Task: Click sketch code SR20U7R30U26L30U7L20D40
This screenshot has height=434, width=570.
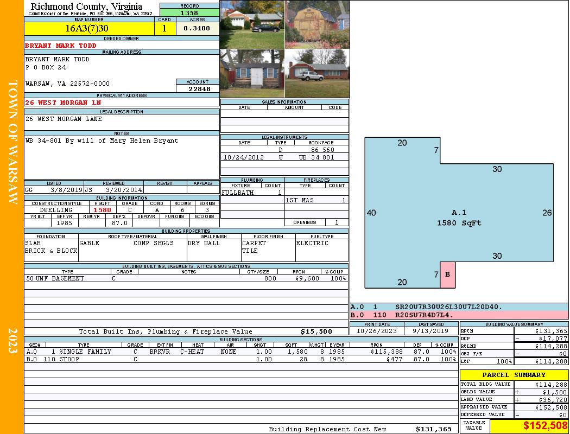Action: click(x=448, y=307)
